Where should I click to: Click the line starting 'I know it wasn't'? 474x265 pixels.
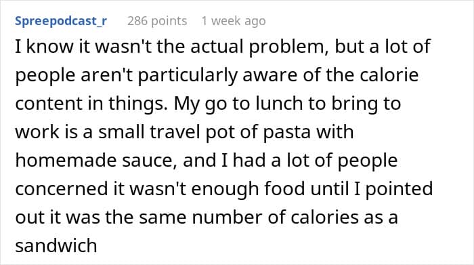click(x=223, y=47)
